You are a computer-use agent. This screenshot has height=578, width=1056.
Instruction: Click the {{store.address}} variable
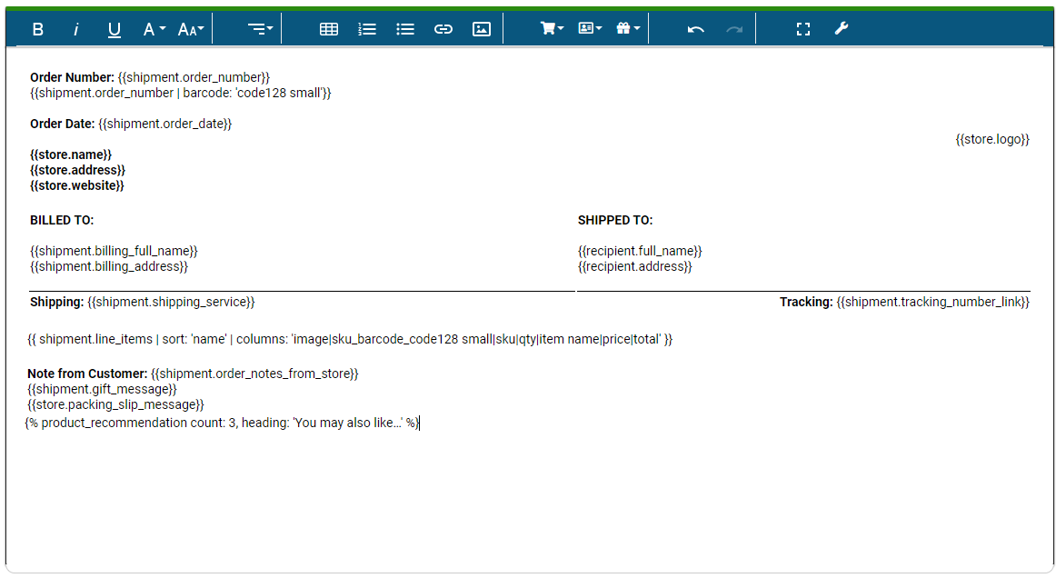[77, 171]
